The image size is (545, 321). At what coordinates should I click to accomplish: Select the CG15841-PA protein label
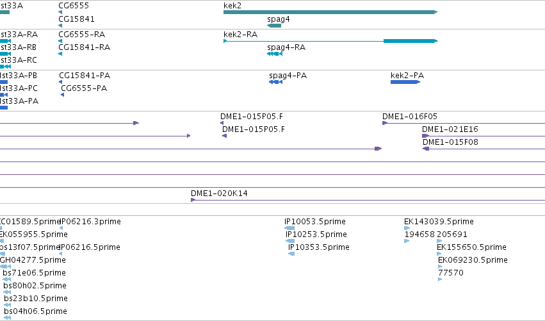point(85,76)
